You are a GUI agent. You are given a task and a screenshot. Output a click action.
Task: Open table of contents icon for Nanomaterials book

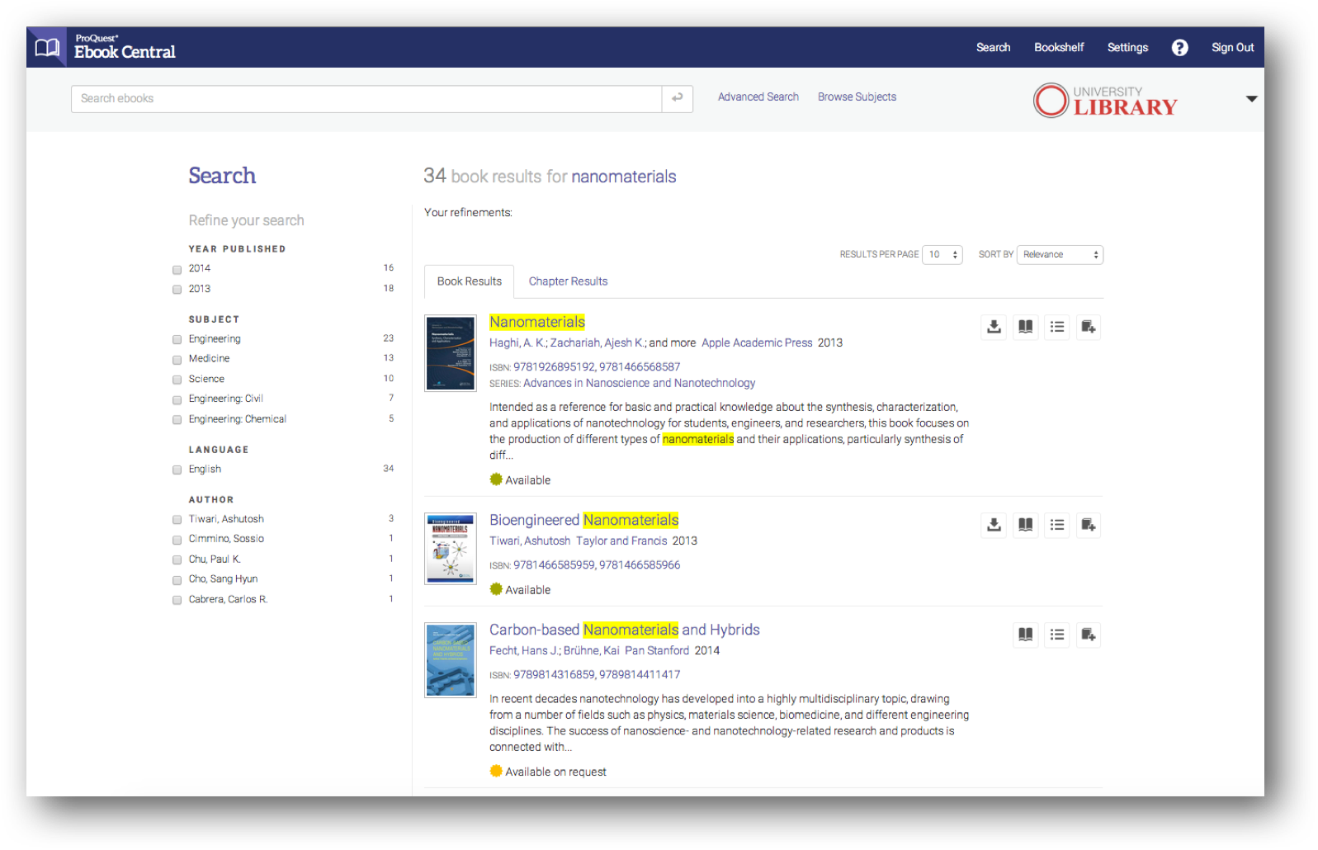pyautogui.click(x=1056, y=327)
